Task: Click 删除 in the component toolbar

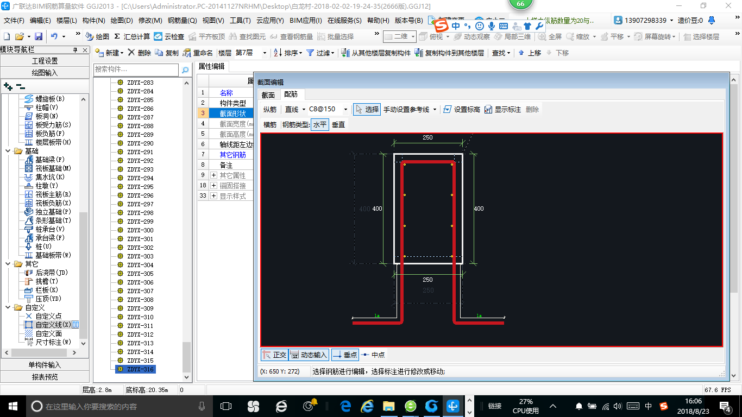Action: [x=140, y=53]
